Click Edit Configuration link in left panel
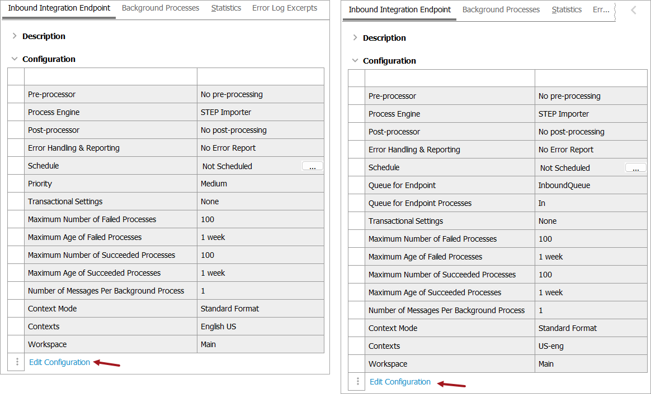 click(59, 362)
